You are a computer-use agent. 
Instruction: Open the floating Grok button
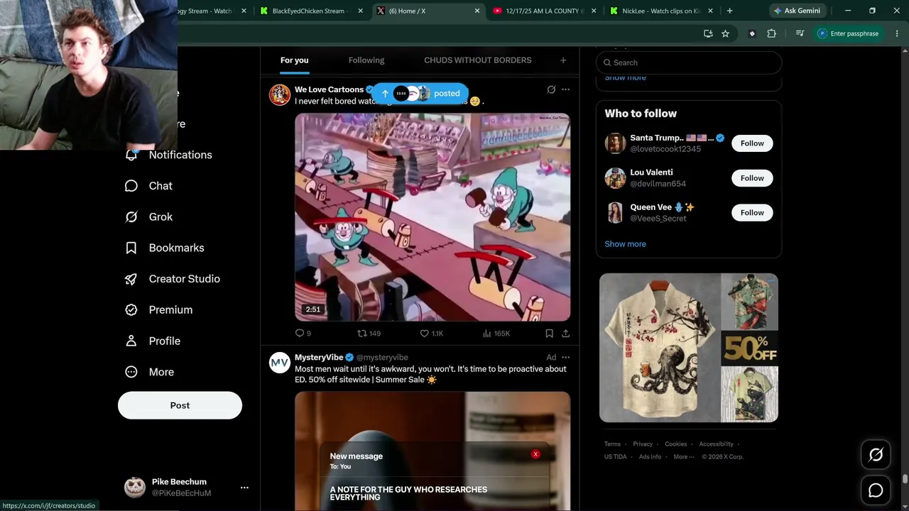876,455
